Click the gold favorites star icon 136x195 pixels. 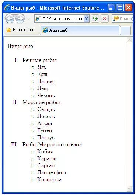(x=8, y=30)
